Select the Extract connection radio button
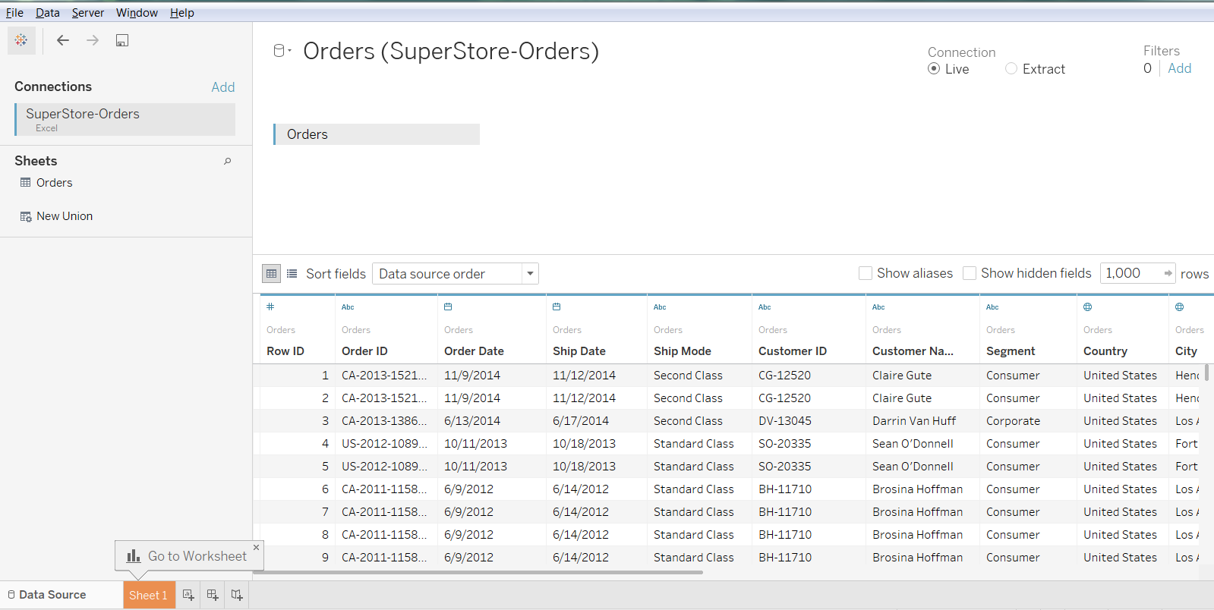This screenshot has height=610, width=1214. (1011, 69)
